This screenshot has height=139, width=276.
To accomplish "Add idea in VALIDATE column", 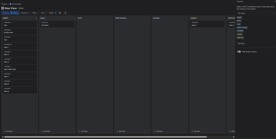I will coord(158,131).
